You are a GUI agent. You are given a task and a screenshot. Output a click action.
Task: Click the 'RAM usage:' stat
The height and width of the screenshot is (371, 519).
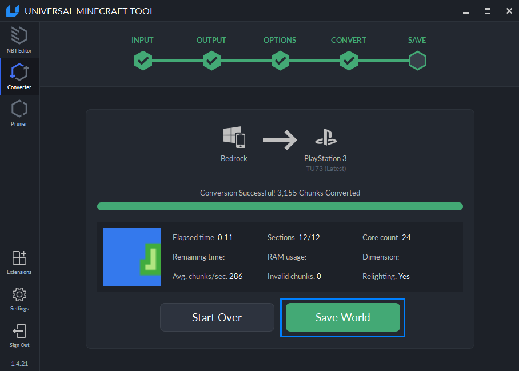coord(287,257)
